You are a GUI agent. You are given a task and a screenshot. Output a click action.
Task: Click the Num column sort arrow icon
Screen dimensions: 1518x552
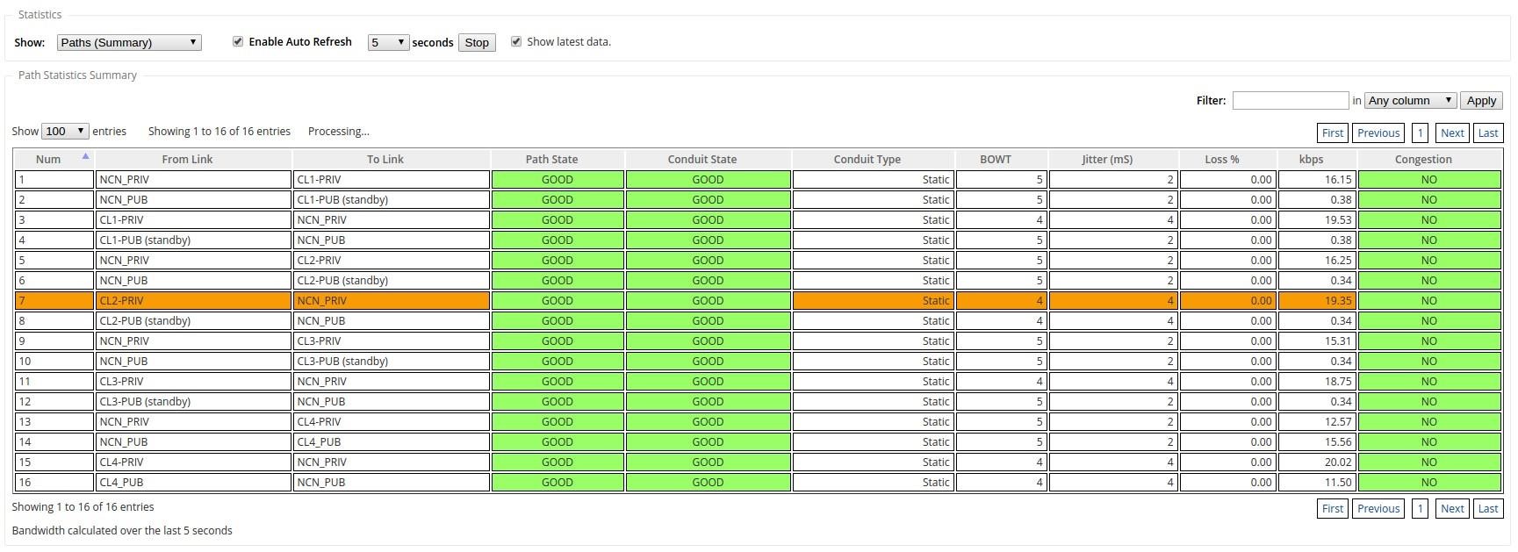coord(85,156)
